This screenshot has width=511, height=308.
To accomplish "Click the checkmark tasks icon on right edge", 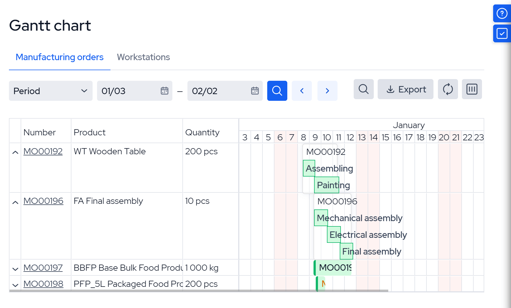I will coord(502,34).
